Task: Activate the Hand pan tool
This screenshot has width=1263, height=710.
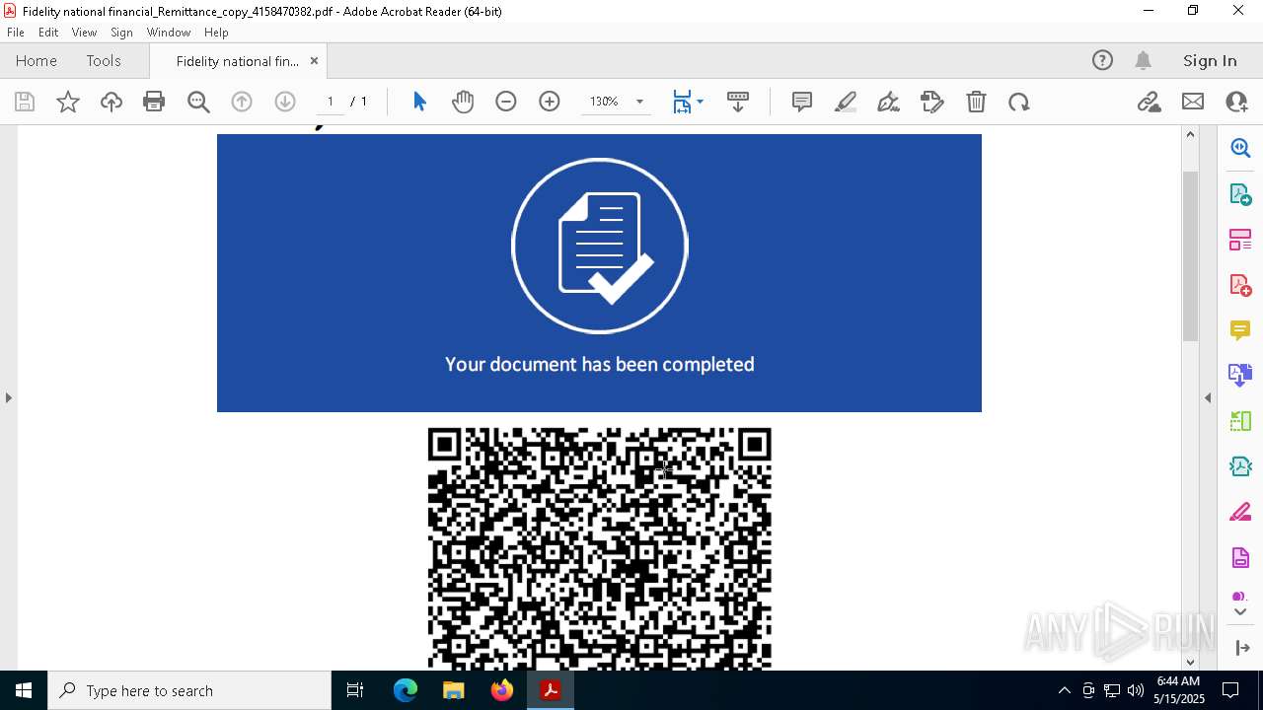Action: pos(463,102)
